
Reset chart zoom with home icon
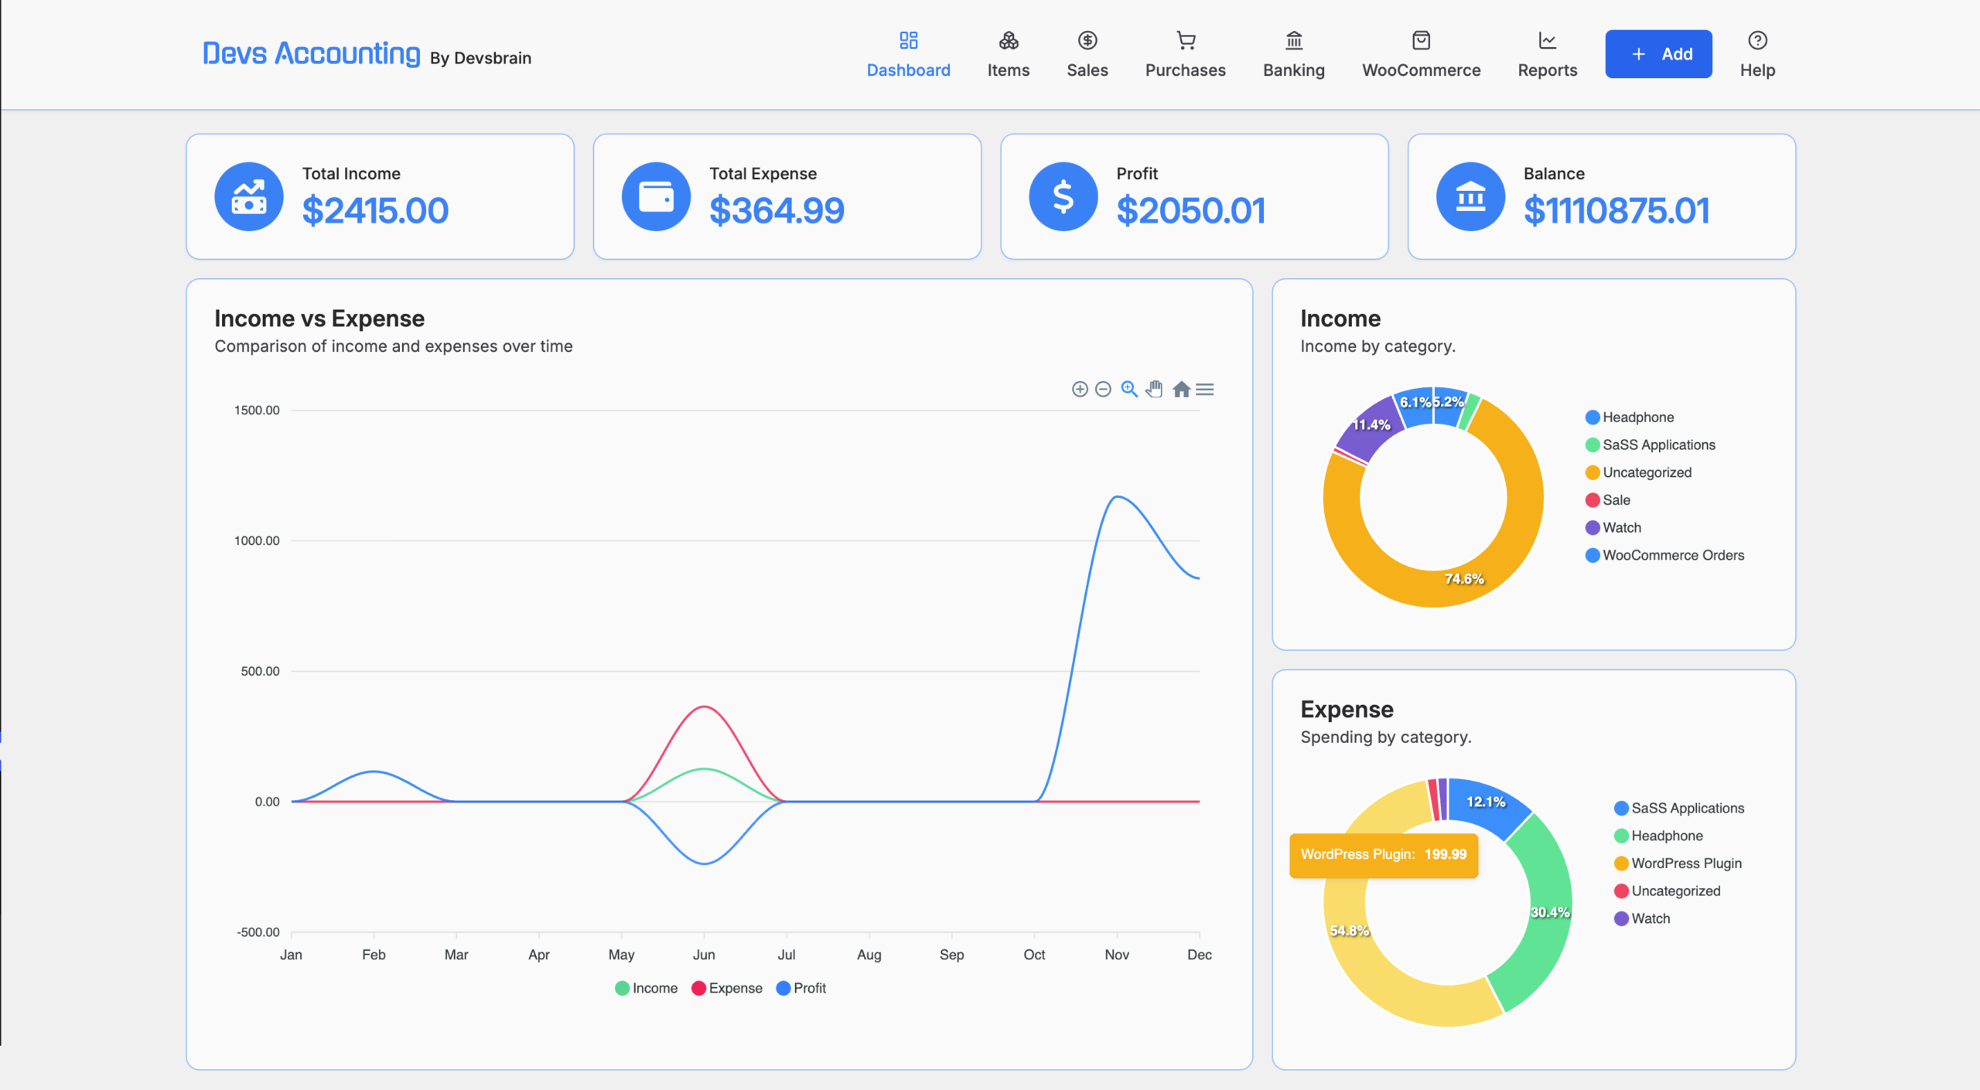[x=1181, y=389]
